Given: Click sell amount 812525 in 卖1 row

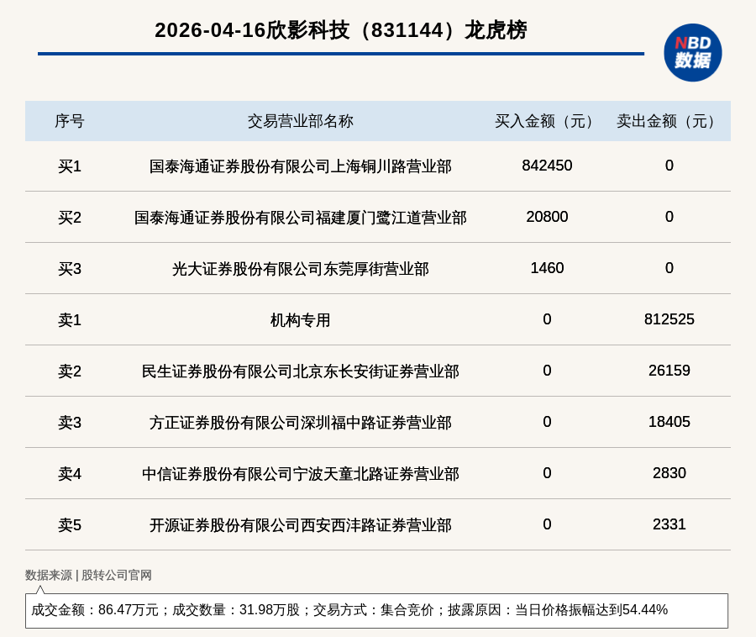Looking at the screenshot, I should click(x=669, y=319).
